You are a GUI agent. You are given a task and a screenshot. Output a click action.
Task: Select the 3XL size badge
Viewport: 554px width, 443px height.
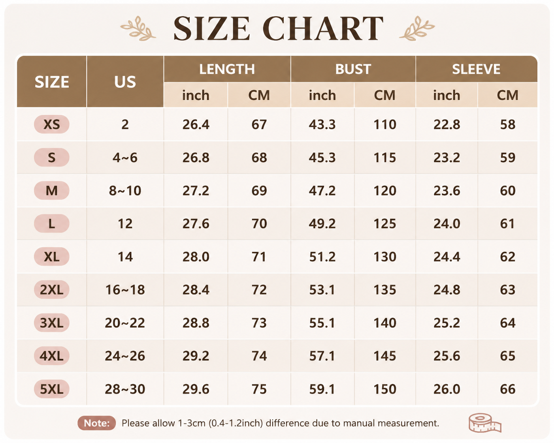pos(52,323)
